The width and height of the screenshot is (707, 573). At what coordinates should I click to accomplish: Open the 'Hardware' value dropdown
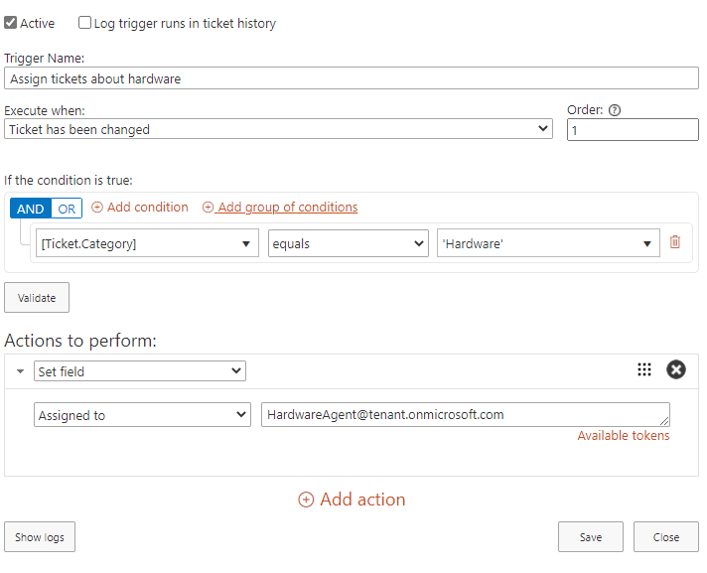(x=548, y=243)
